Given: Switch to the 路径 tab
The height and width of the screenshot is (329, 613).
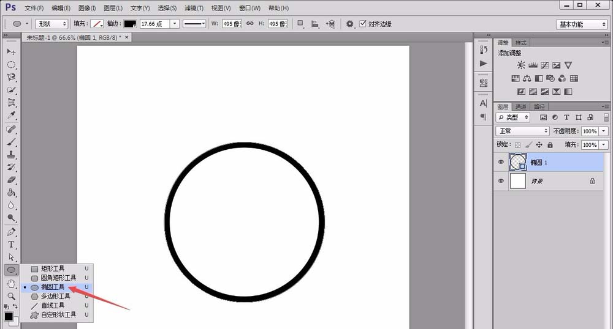Looking at the screenshot, I should pos(539,106).
